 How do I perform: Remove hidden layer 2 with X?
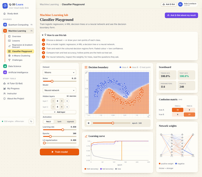(x=67, y=107)
